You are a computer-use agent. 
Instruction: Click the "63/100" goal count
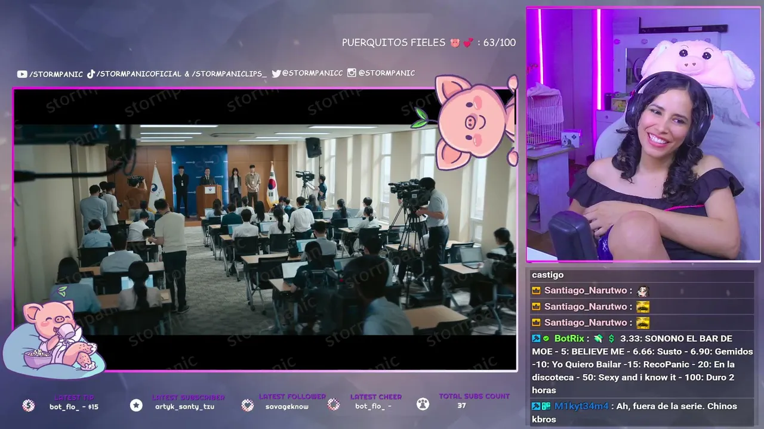point(500,43)
